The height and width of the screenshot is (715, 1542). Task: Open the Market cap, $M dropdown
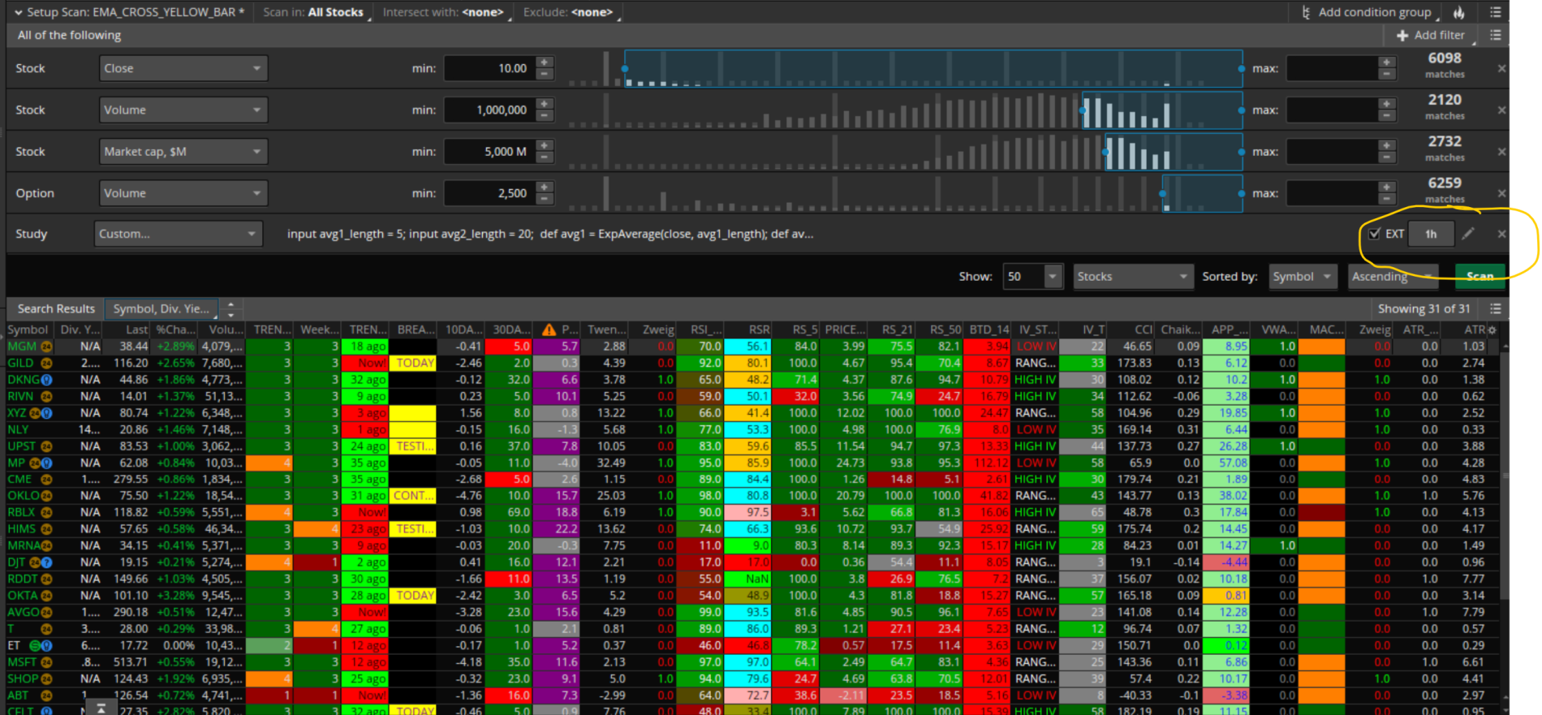pyautogui.click(x=183, y=152)
